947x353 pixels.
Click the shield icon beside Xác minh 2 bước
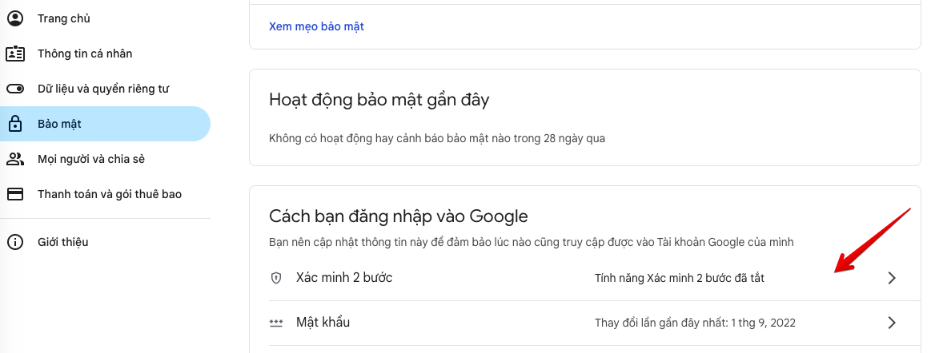tap(276, 278)
